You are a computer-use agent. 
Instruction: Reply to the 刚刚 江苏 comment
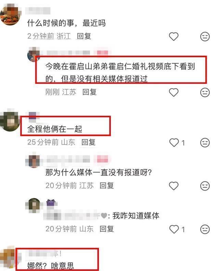tap(89, 92)
